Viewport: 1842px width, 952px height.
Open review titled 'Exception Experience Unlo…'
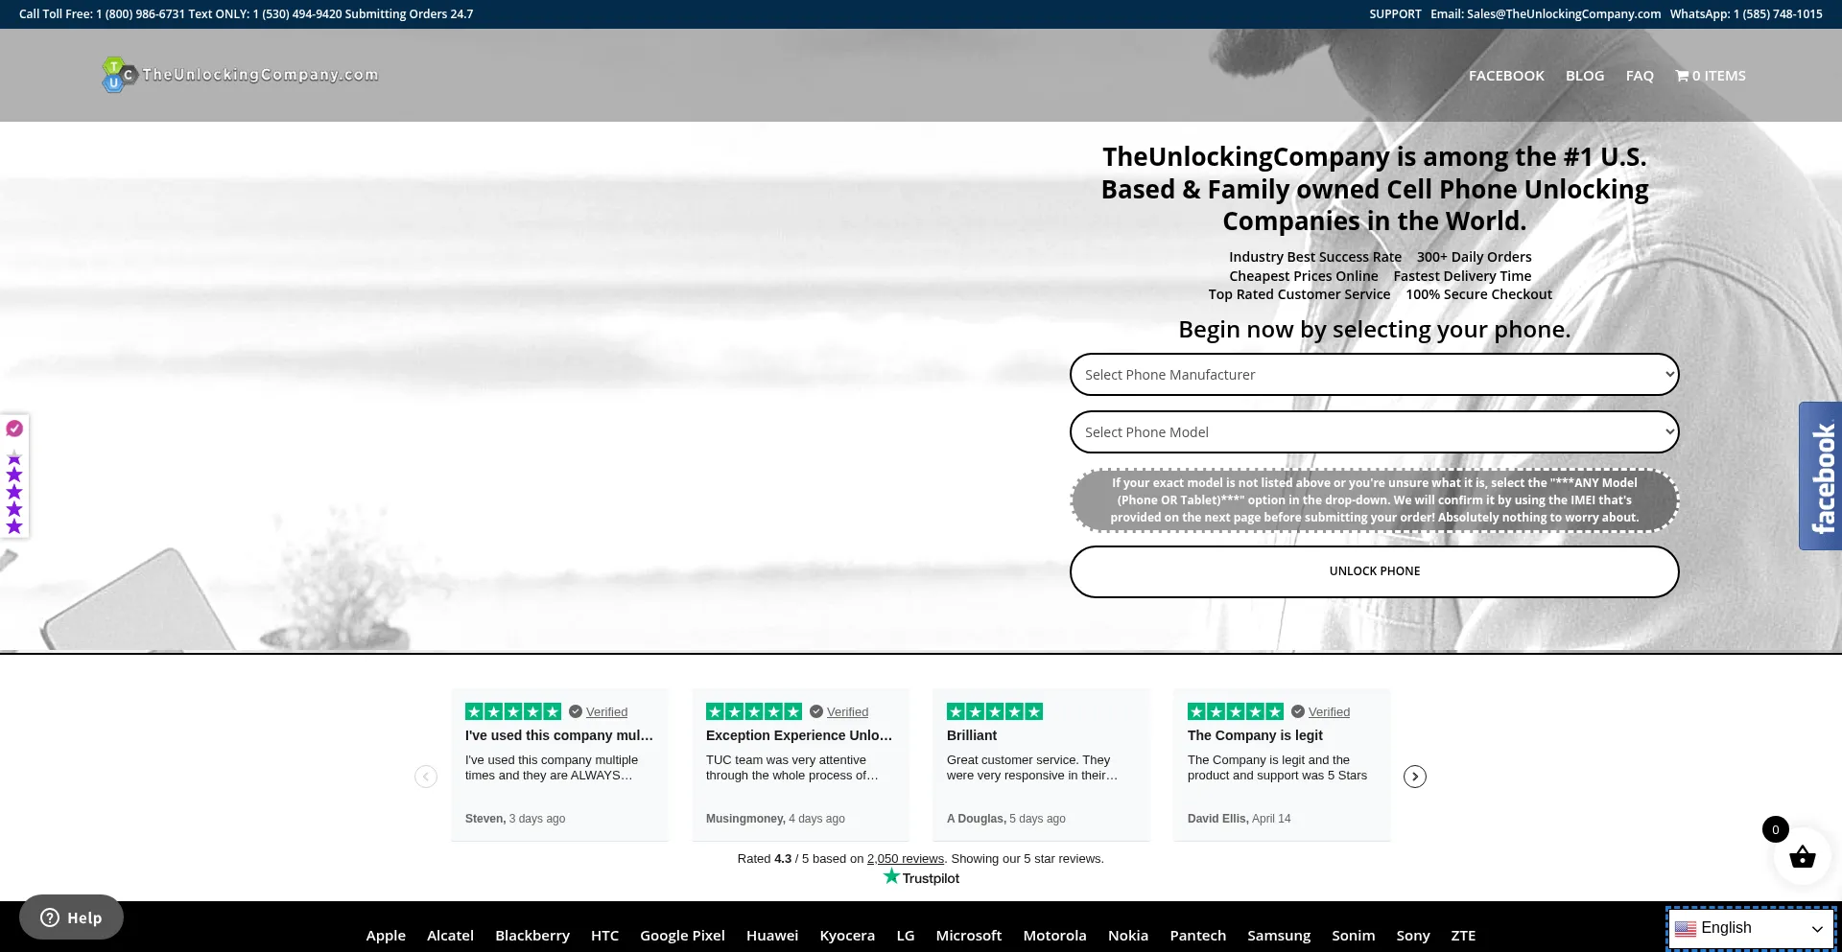pyautogui.click(x=799, y=735)
